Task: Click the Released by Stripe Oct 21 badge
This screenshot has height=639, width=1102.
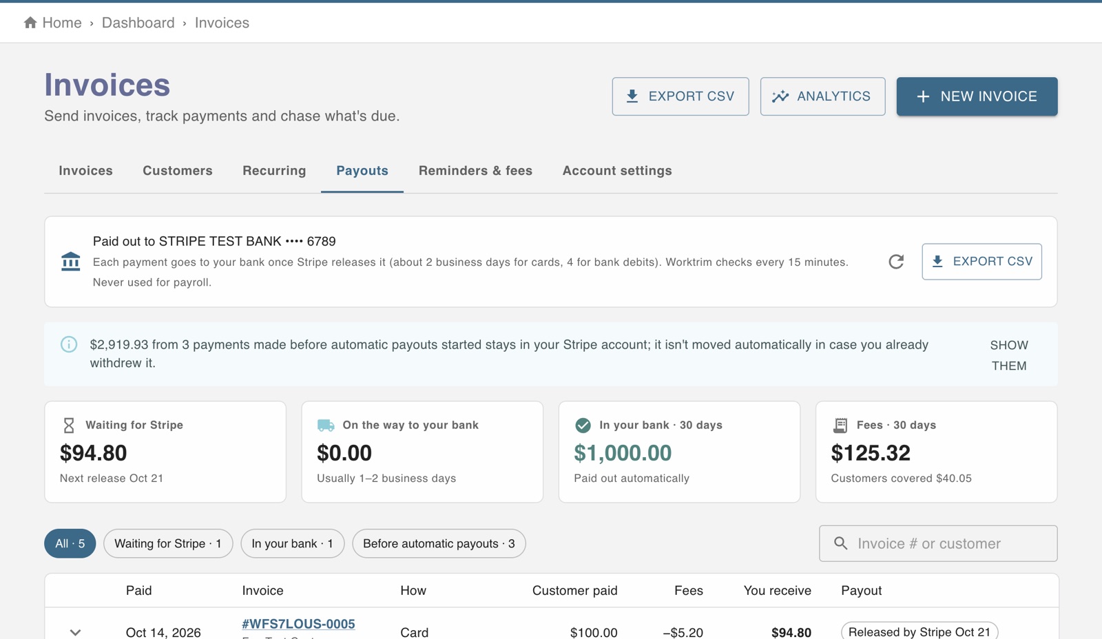Action: click(919, 631)
